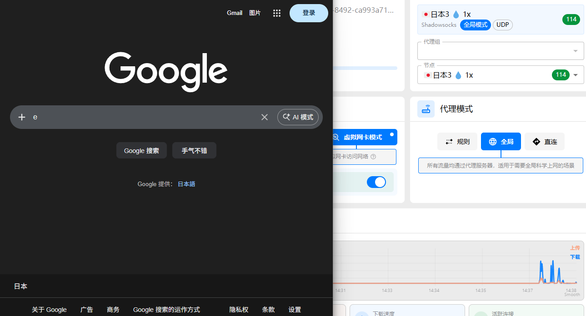586x316 pixels.
Task: Open the Google apps grid icon
Action: (276, 13)
